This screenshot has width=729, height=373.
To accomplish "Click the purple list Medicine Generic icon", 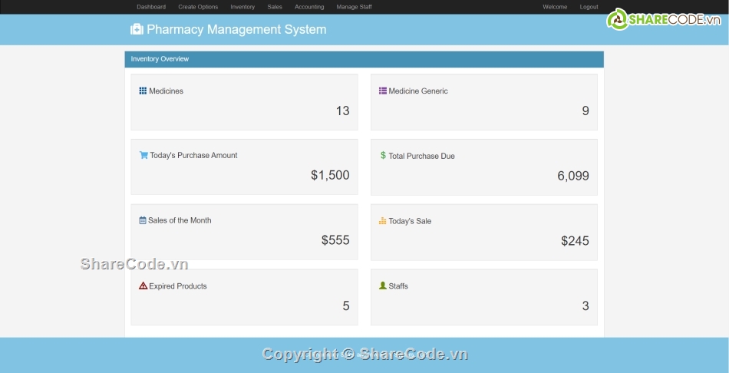I will click(x=382, y=91).
